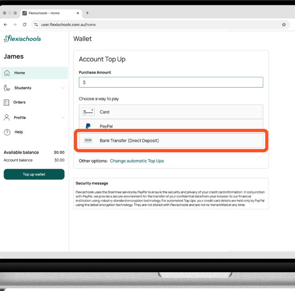Click the browser reload icon

pyautogui.click(x=24, y=25)
